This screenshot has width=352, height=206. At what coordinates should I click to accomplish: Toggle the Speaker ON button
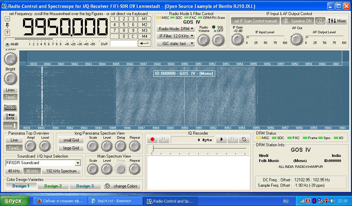[297, 21]
